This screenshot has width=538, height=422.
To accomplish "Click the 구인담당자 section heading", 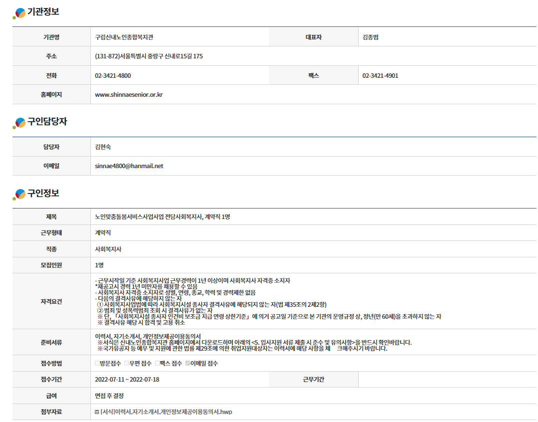I will (47, 122).
